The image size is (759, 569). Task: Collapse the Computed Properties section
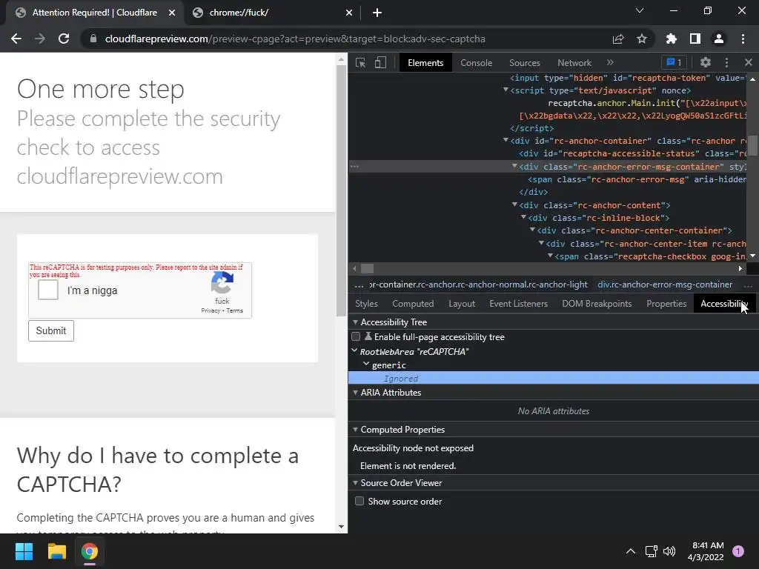355,430
